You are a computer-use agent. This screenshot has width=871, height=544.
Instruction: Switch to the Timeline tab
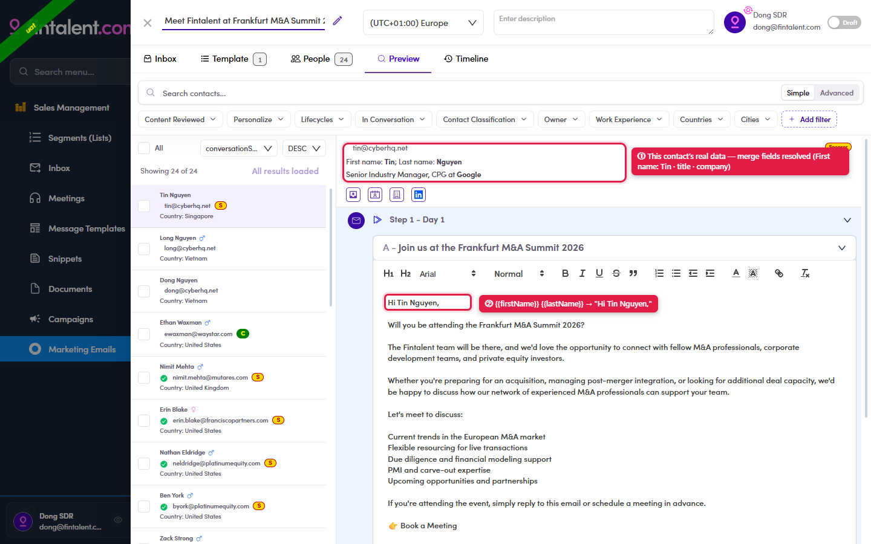[466, 59]
